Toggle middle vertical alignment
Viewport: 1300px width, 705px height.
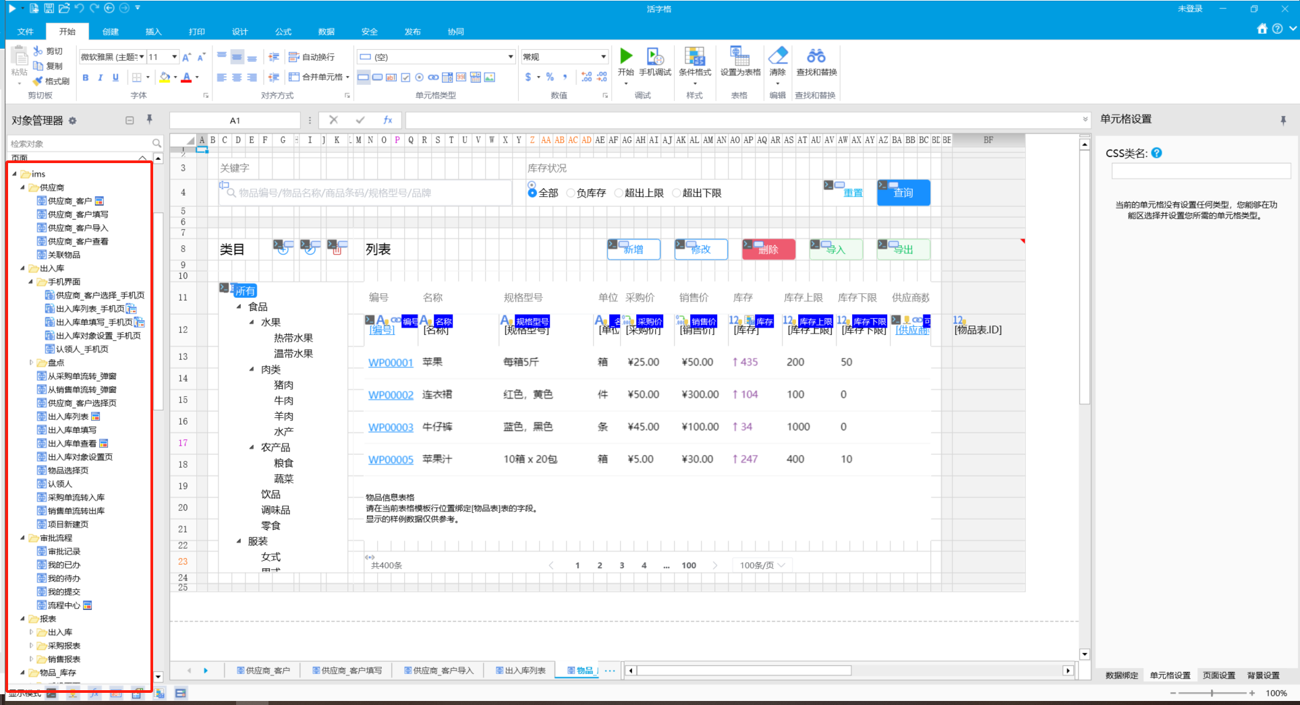point(237,57)
